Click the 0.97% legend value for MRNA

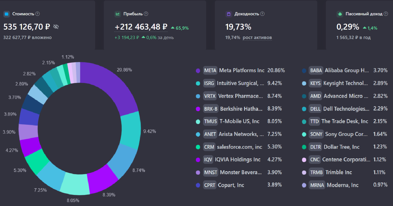pos(381,185)
